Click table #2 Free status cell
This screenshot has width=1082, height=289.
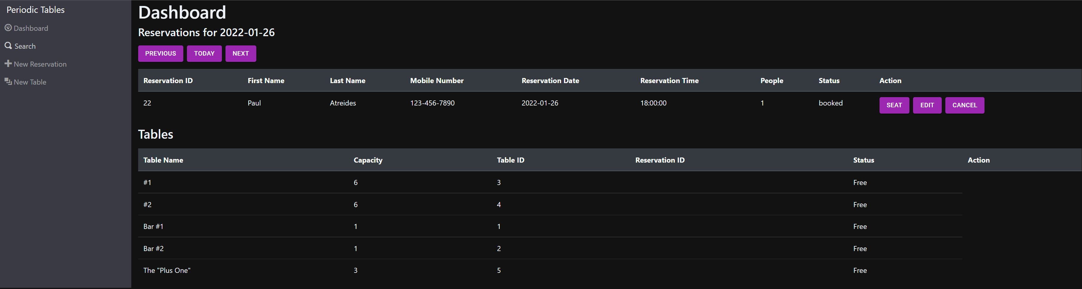click(860, 204)
